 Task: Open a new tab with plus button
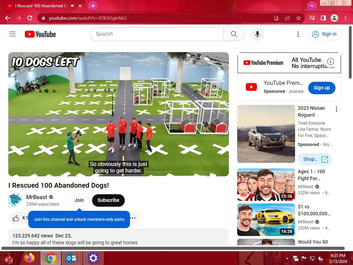(93, 6)
